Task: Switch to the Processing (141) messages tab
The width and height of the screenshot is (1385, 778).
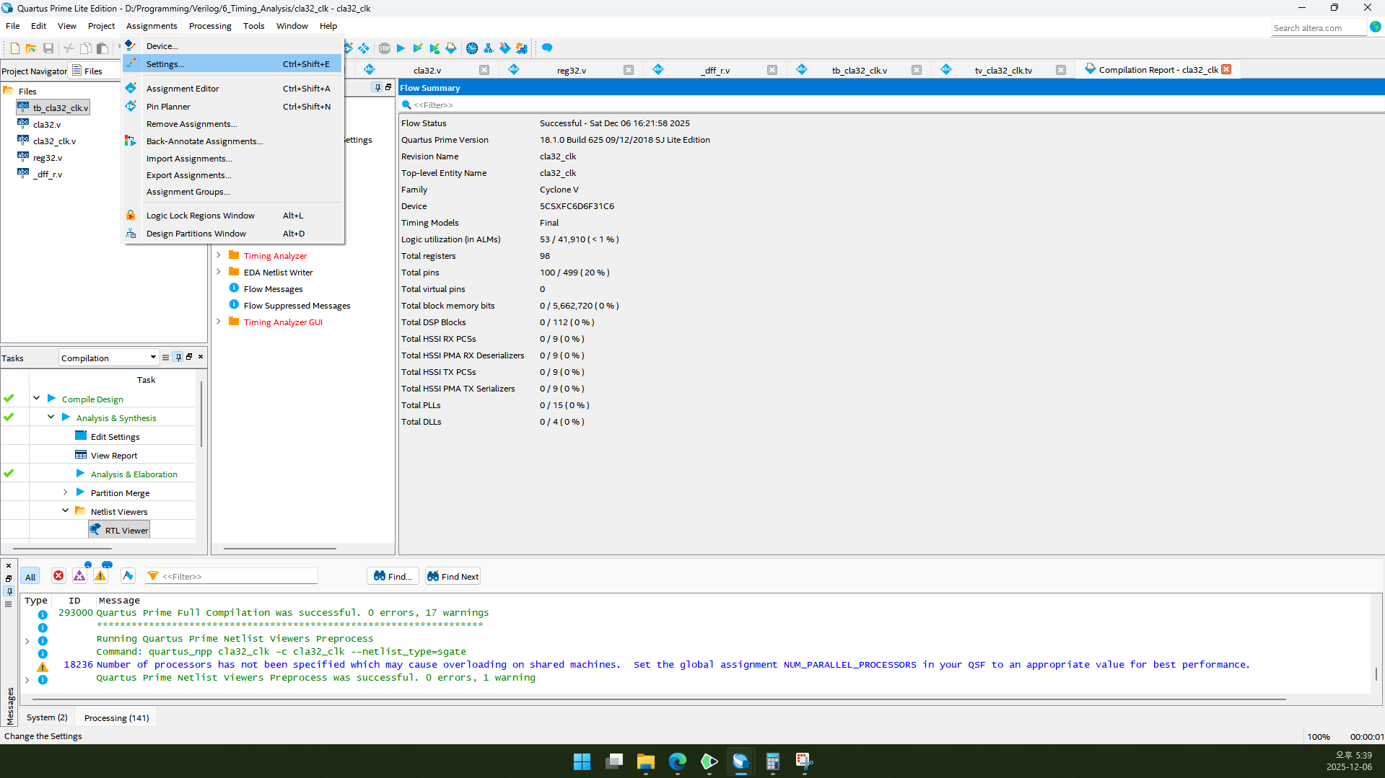Action: pos(116,718)
